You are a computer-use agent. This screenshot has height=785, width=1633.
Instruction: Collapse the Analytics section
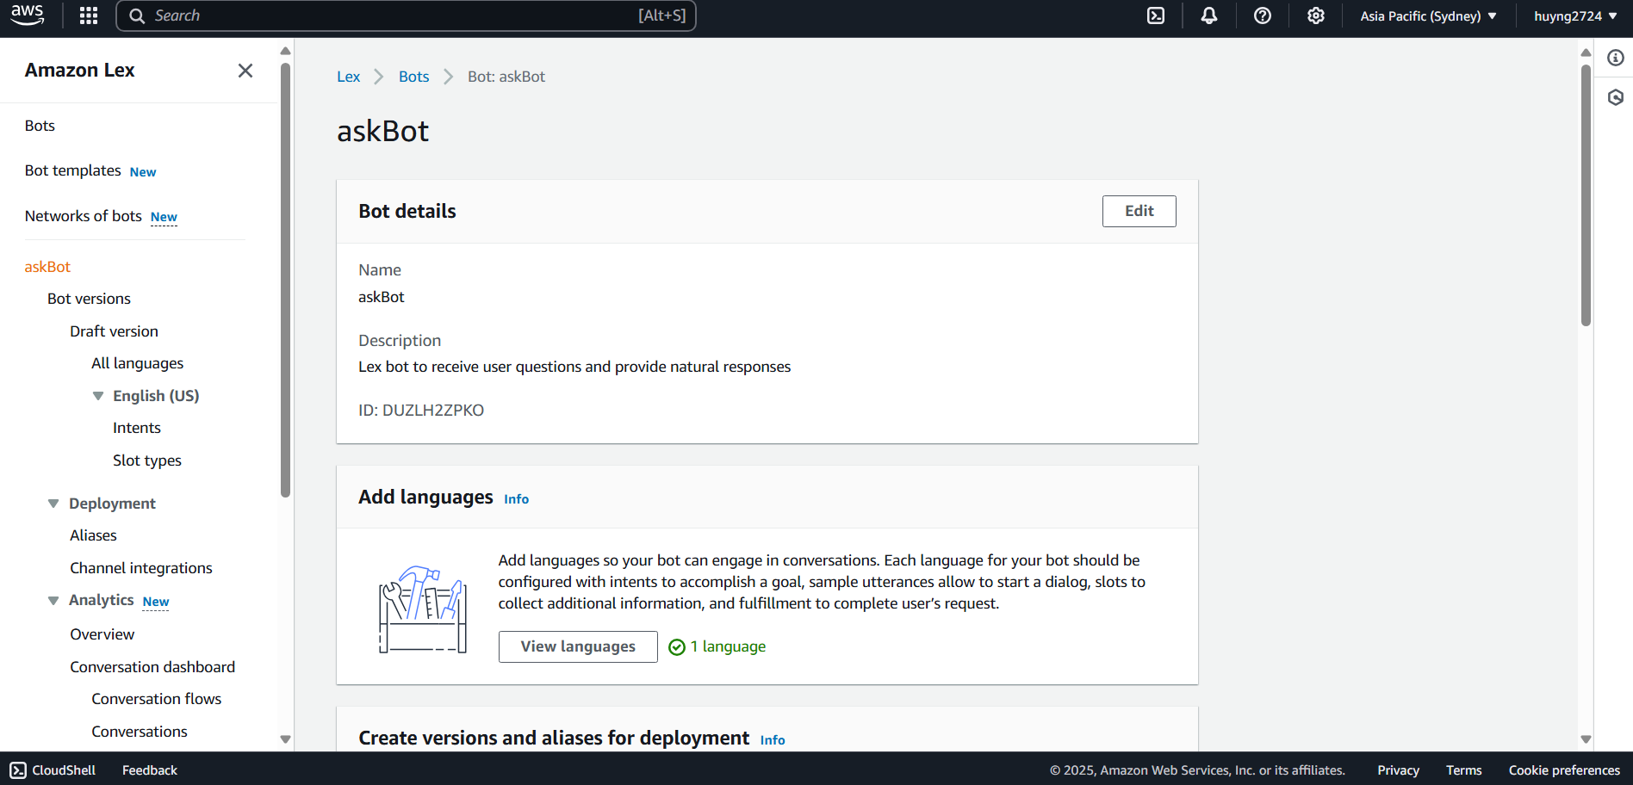point(53,601)
